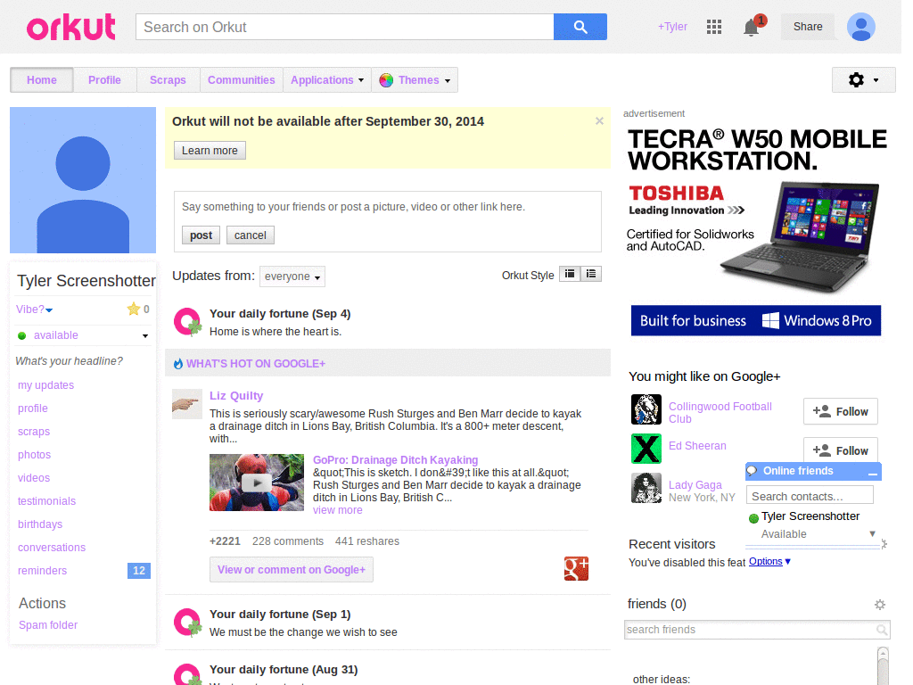The height and width of the screenshot is (685, 913).
Task: Click the Learn more button
Action: point(210,150)
